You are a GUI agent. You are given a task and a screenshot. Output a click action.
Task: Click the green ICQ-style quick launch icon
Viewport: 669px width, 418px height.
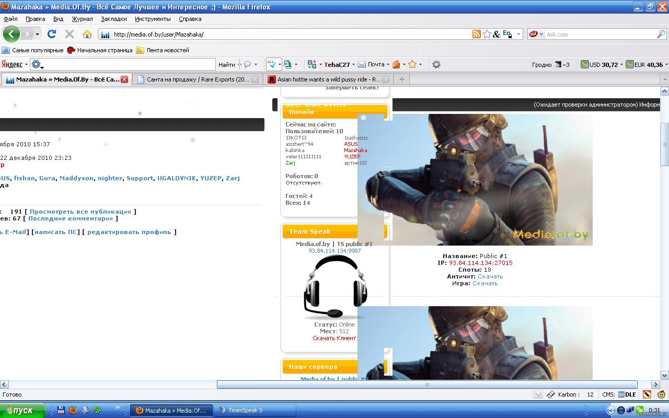pos(98,410)
